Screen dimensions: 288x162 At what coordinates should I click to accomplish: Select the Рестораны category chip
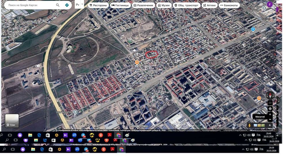(98, 5)
